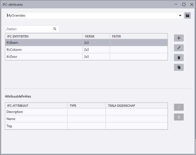
Task: Select the IfcBeam entity row
Action: [x=86, y=43]
